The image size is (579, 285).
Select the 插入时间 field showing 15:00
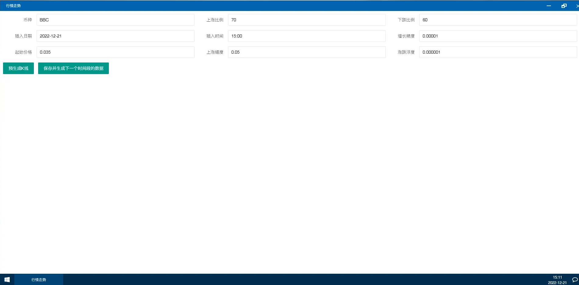(307, 36)
